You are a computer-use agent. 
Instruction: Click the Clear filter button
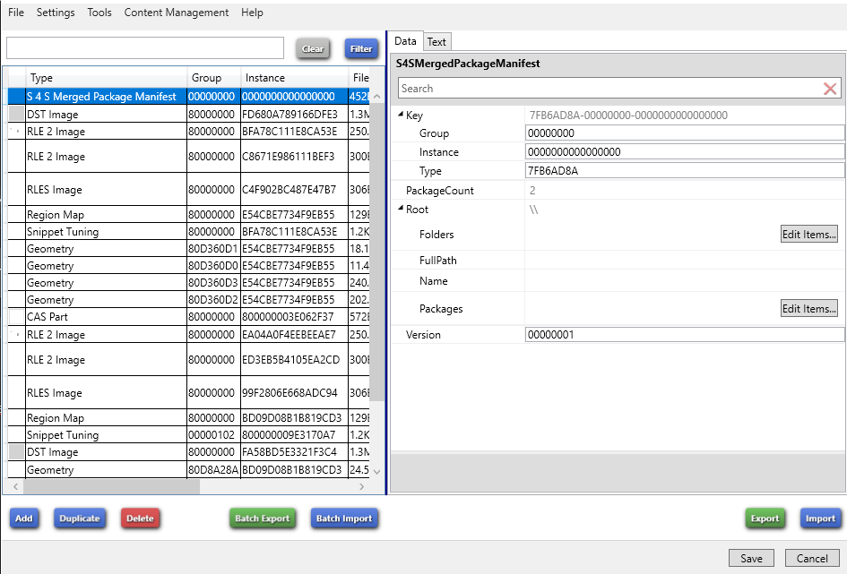tap(313, 49)
